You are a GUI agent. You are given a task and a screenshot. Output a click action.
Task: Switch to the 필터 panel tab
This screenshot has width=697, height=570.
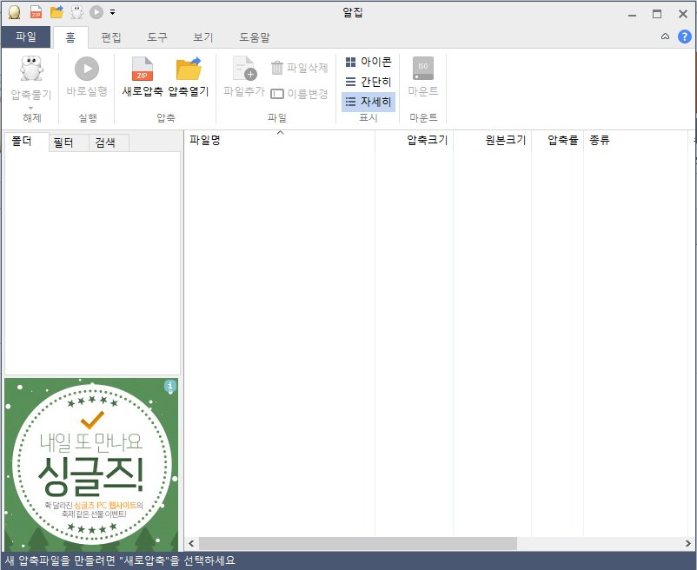[x=69, y=142]
